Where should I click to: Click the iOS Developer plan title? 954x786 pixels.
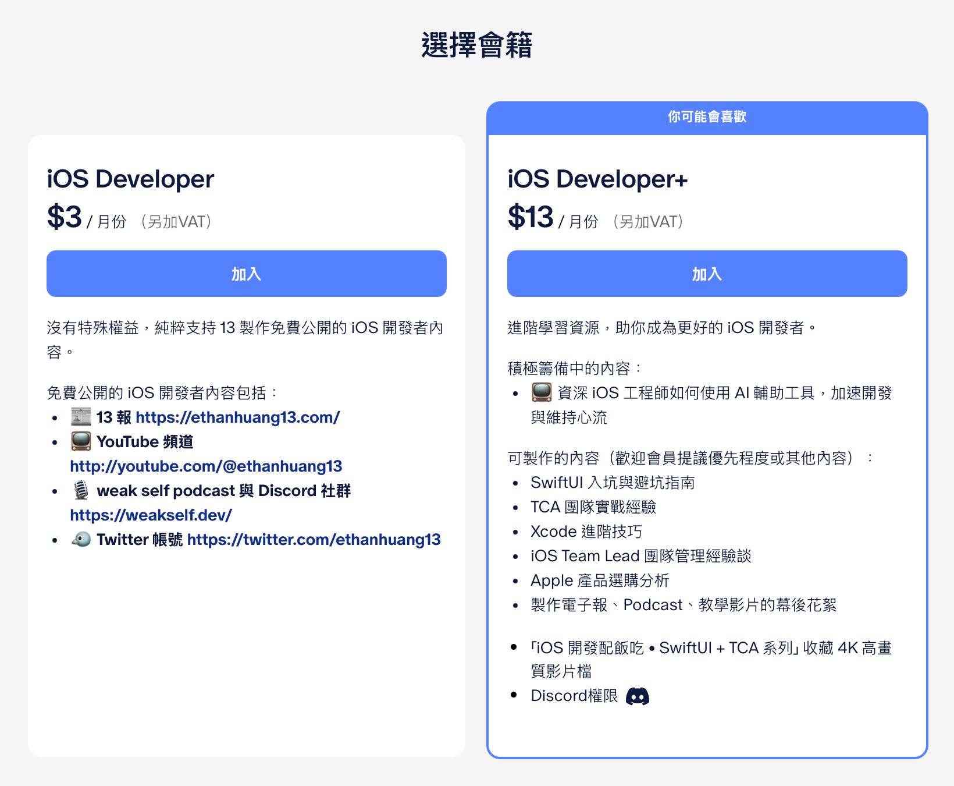pos(130,179)
